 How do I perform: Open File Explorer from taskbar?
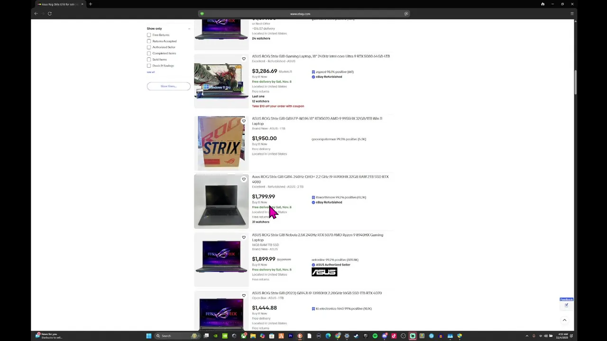[253, 336]
